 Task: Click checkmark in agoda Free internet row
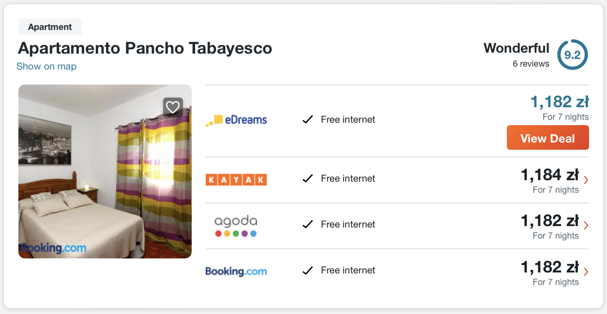[307, 225]
